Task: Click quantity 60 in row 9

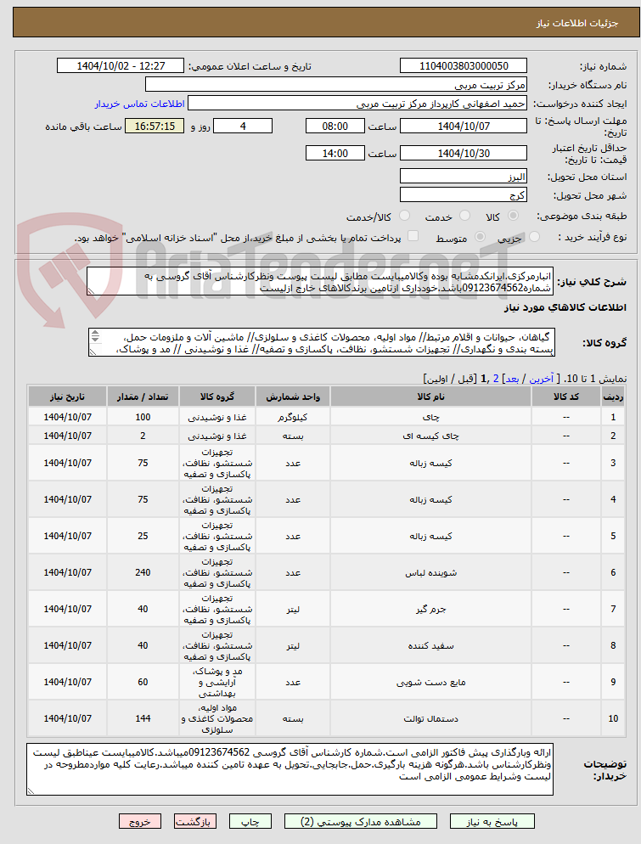Action: (x=143, y=682)
